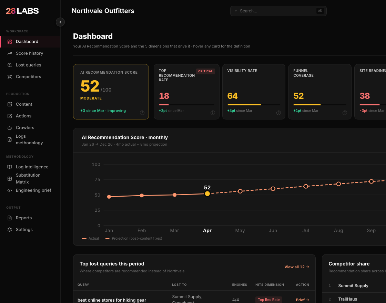This screenshot has height=303, width=386.
Task: Click the Visibility Rate progress bar
Action: pos(254,105)
